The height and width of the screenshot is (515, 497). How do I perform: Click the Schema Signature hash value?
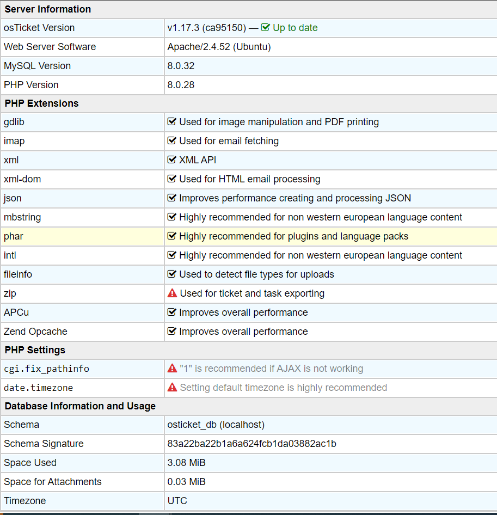pyautogui.click(x=251, y=444)
